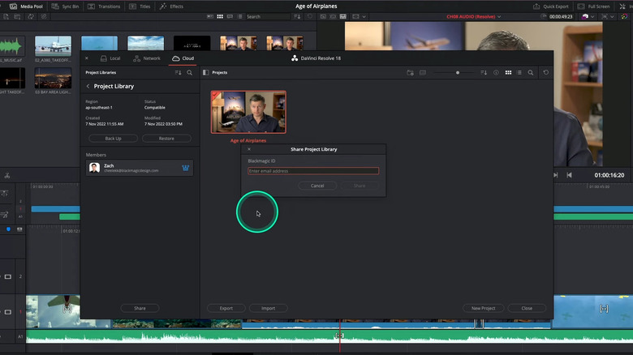Go back from Project Library details

click(x=88, y=86)
